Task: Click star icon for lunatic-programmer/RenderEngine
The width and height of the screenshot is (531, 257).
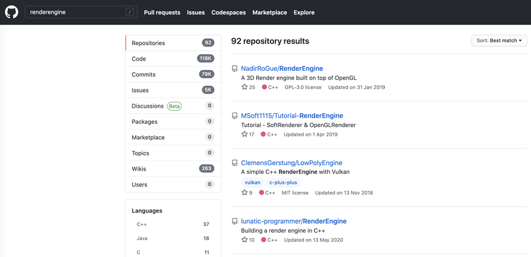Action: tap(244, 239)
